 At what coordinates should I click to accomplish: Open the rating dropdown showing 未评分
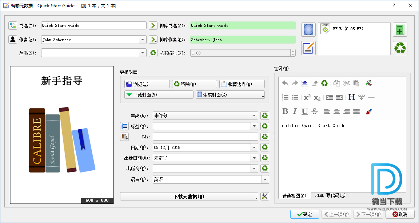click(205, 115)
